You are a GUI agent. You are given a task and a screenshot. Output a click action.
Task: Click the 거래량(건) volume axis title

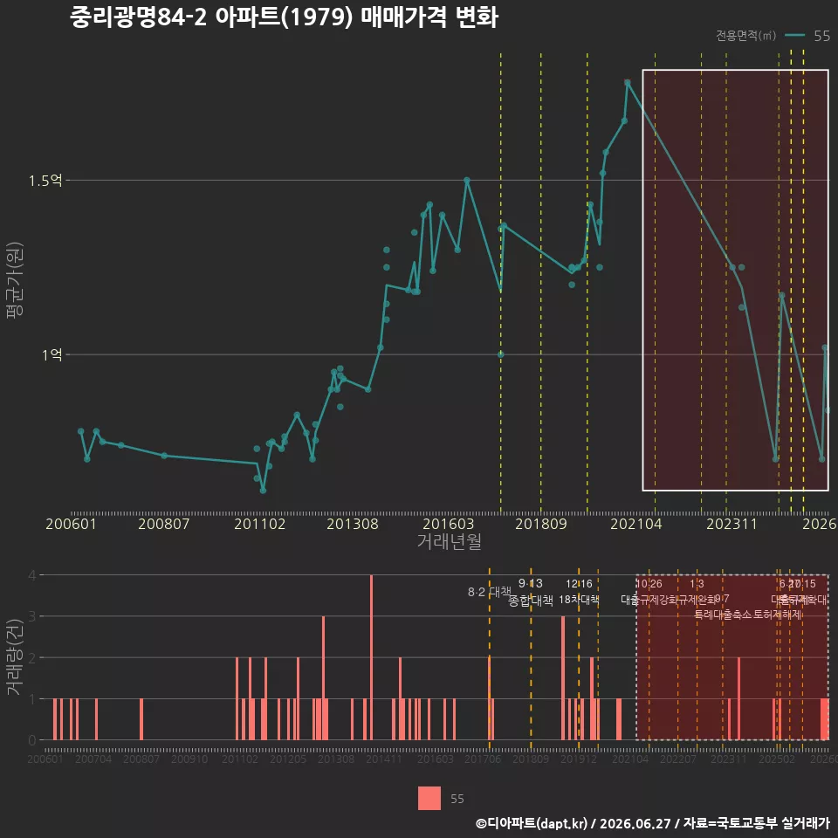click(15, 657)
